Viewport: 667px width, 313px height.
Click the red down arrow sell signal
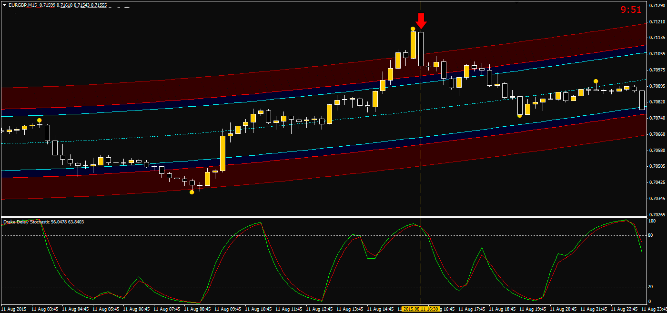421,21
